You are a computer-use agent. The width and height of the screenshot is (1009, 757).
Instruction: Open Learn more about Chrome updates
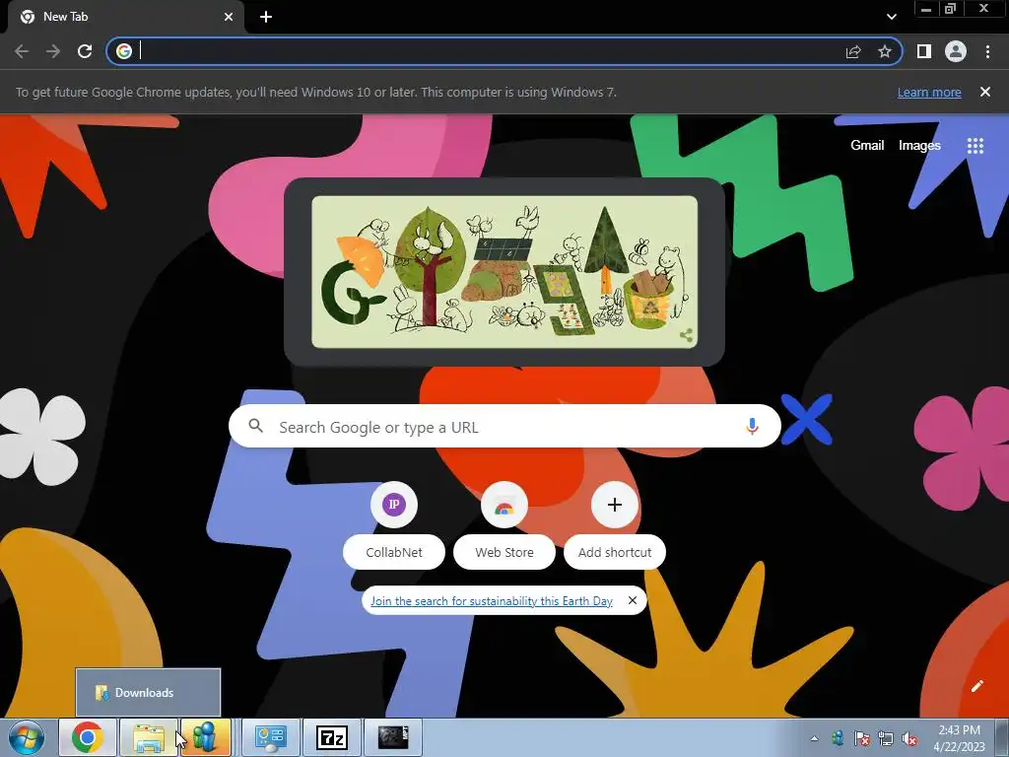coord(929,92)
